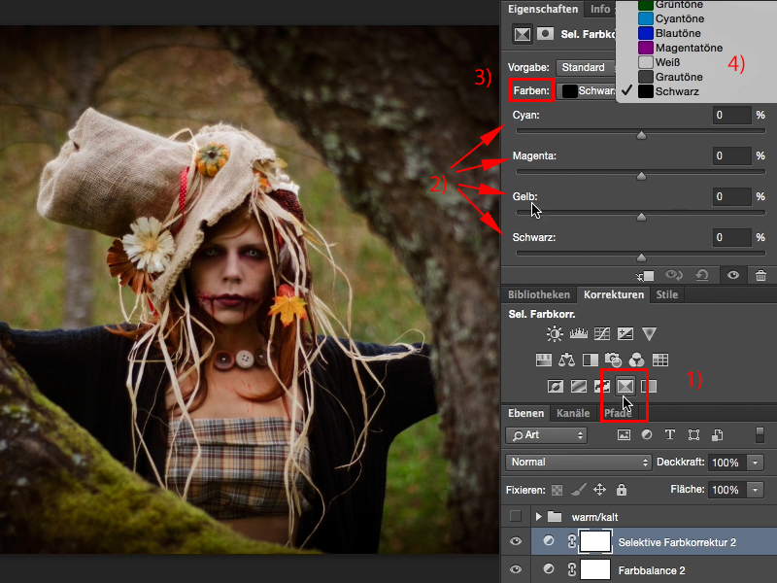
Task: Hide the Farbbalance 2 layer
Action: point(516,569)
